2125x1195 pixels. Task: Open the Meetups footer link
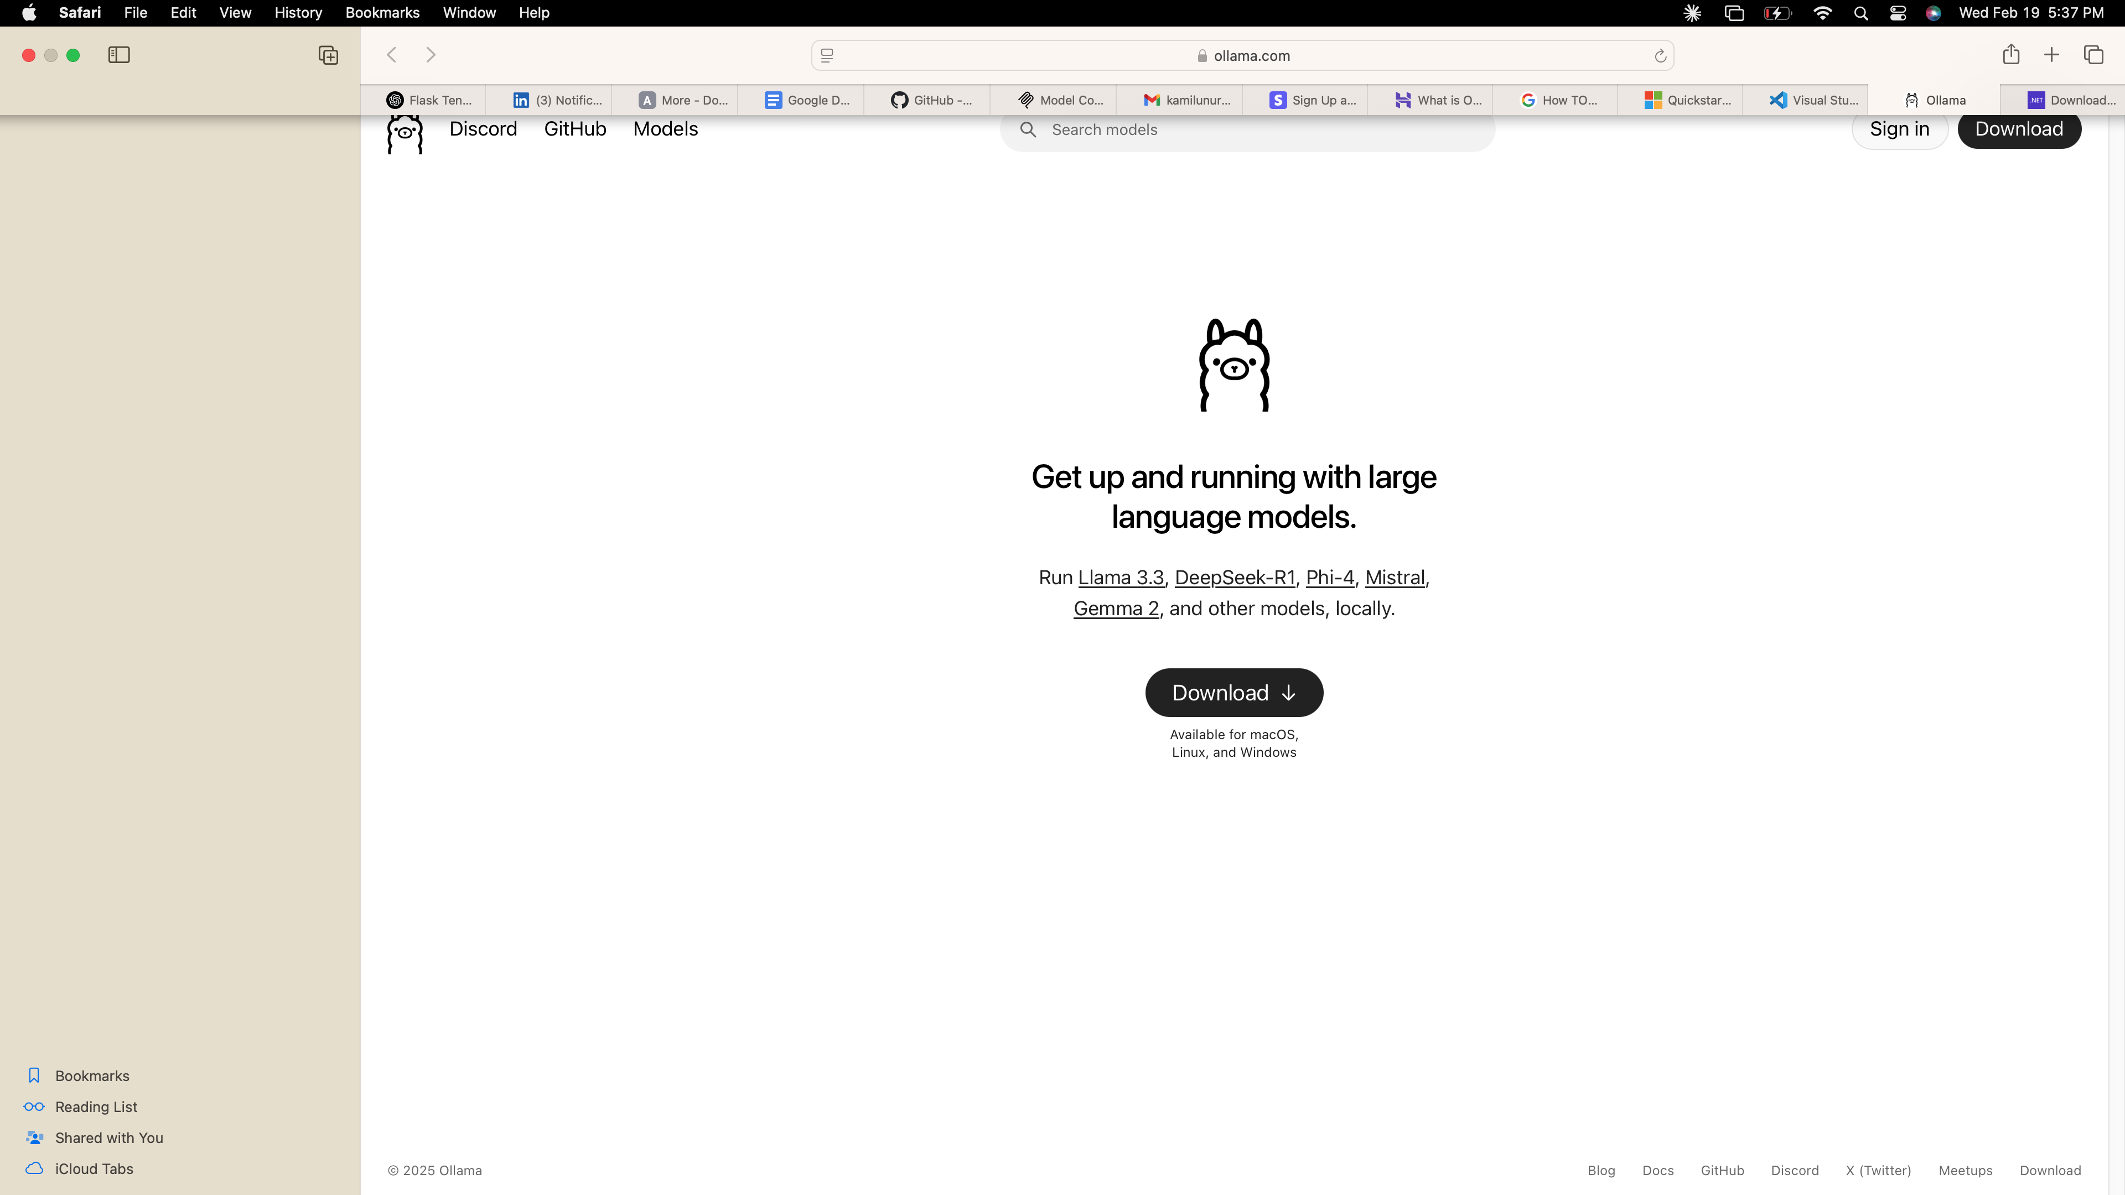(x=1966, y=1170)
